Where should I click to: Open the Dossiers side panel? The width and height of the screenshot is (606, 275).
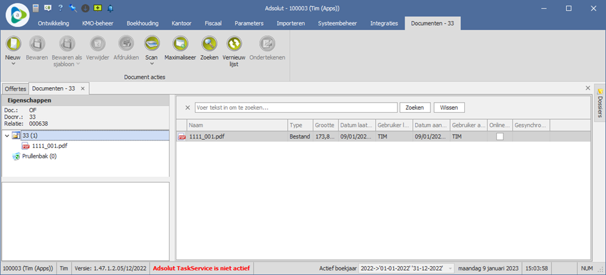(600, 104)
